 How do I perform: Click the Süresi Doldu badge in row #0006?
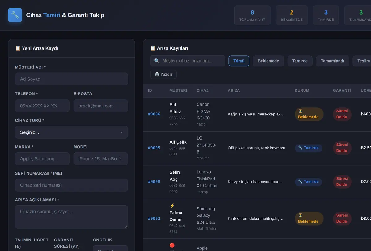[x=342, y=114]
